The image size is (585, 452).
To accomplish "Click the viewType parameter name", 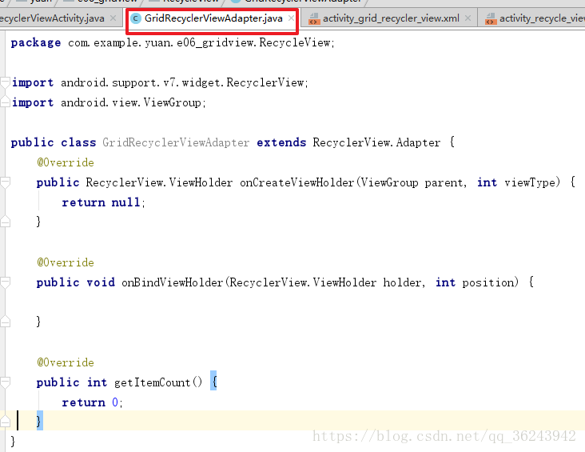I will pos(530,182).
